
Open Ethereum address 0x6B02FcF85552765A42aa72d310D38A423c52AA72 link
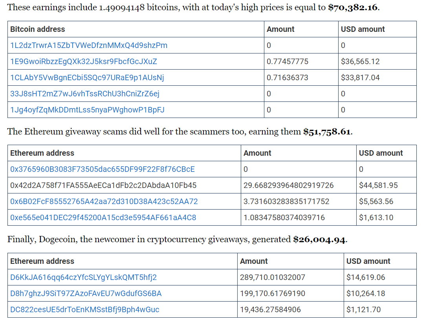point(104,201)
